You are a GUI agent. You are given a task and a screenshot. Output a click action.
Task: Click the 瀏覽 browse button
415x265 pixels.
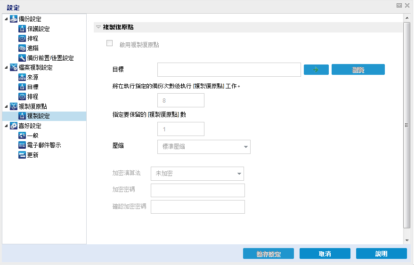click(358, 70)
